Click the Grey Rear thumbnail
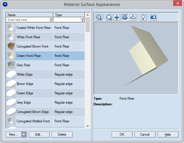Image resolution: width=184 pixels, height=143 pixels. coord(11,65)
